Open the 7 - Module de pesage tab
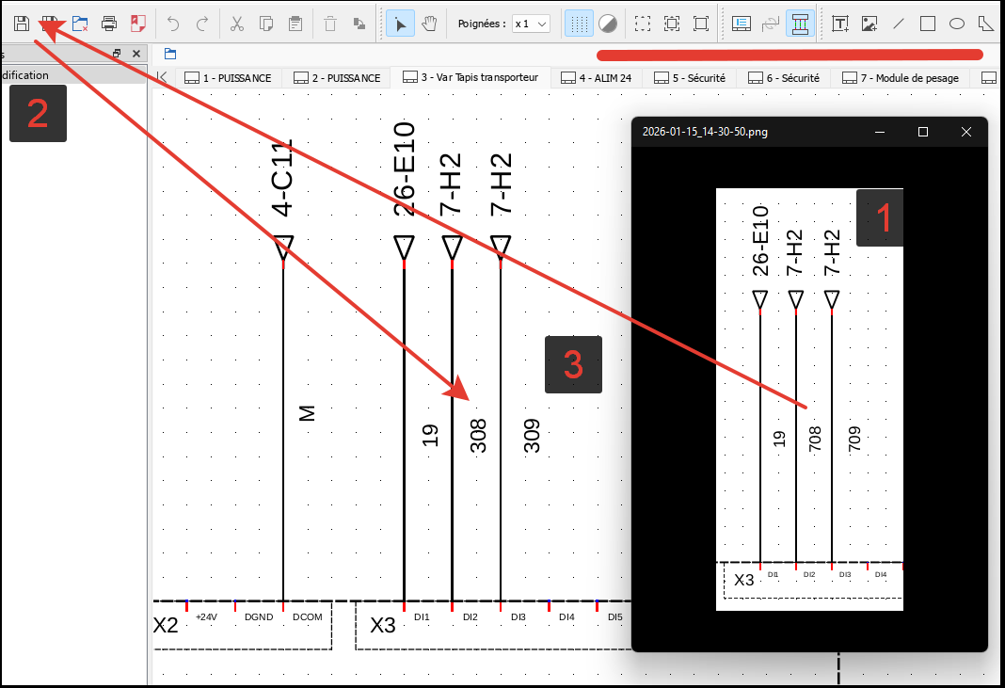Viewport: 1005px width, 688px height. click(901, 78)
